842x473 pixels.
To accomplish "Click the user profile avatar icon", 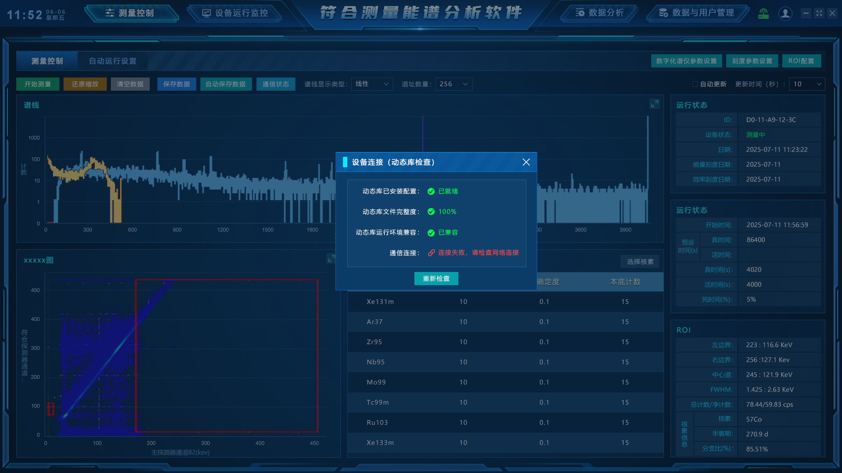I will 785,13.
